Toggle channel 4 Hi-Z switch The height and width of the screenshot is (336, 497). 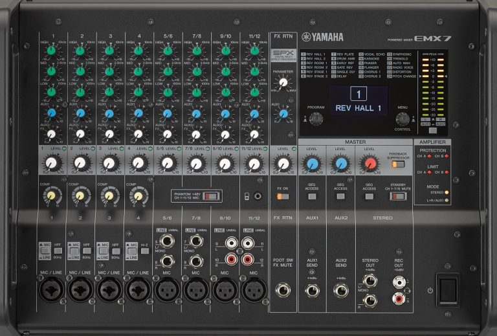145,251
